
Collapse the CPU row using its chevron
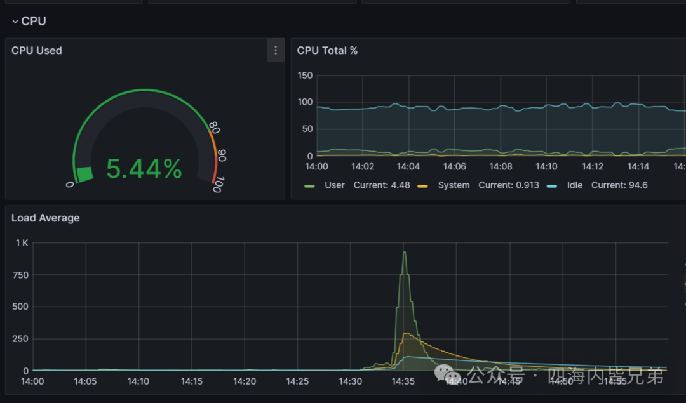15,22
